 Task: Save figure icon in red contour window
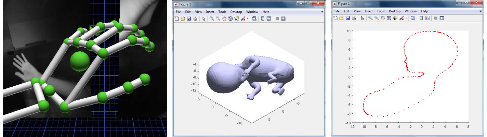click(x=348, y=18)
